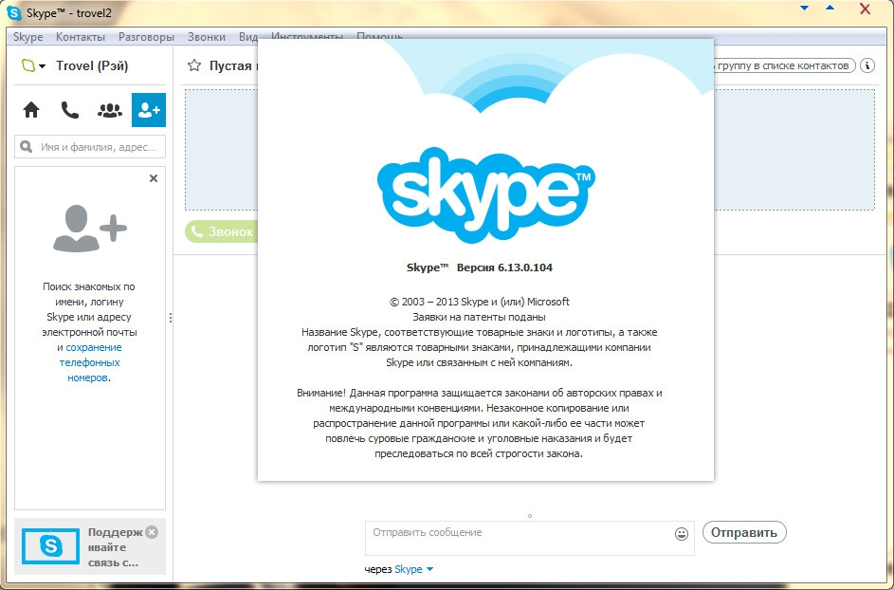Image resolution: width=894 pixels, height=590 pixels.
Task: Click the create group icon
Action: tap(109, 110)
